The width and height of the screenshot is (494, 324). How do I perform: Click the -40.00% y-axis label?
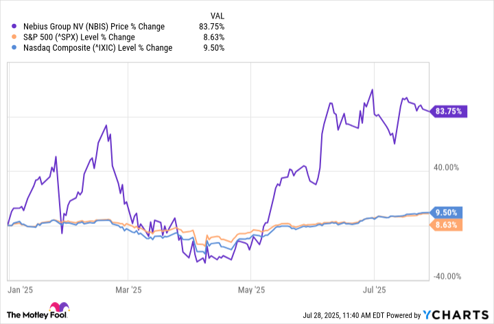[x=447, y=276]
